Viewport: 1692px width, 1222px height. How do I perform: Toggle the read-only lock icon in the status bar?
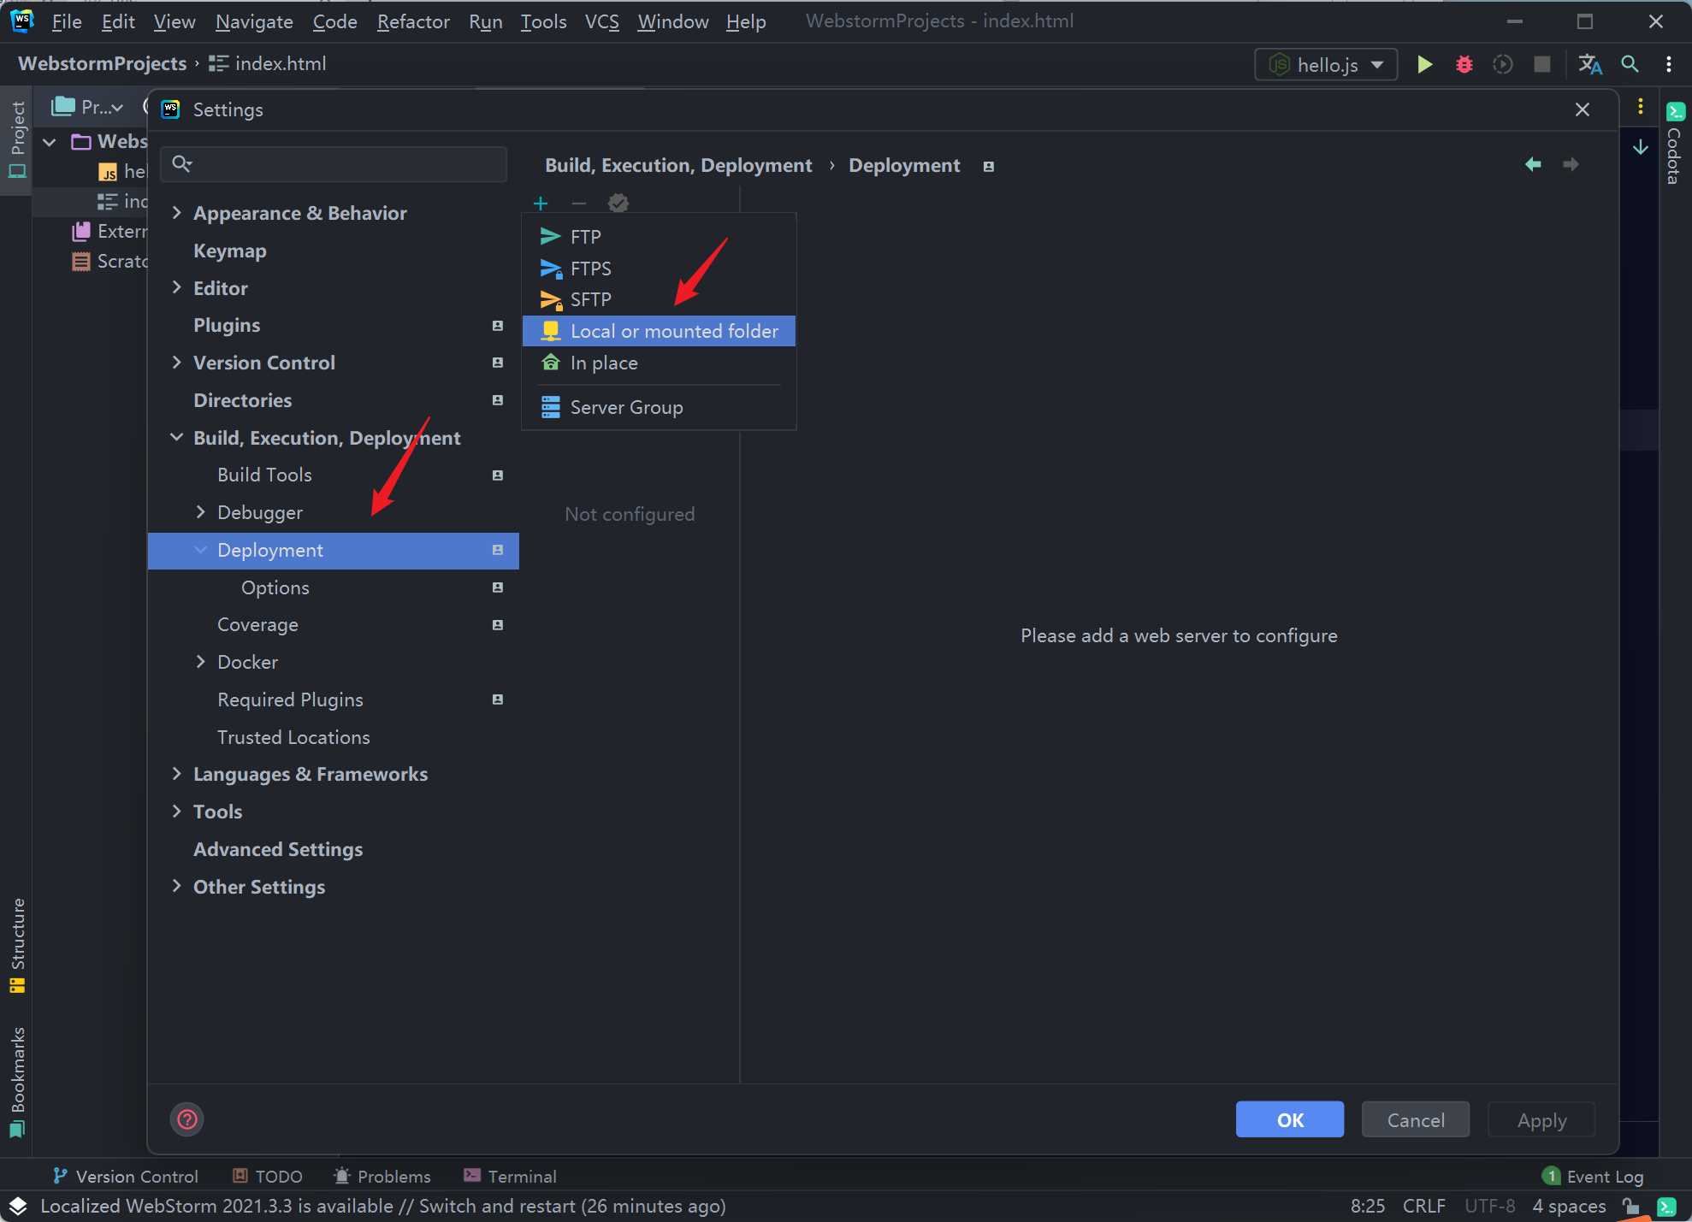(1631, 1207)
